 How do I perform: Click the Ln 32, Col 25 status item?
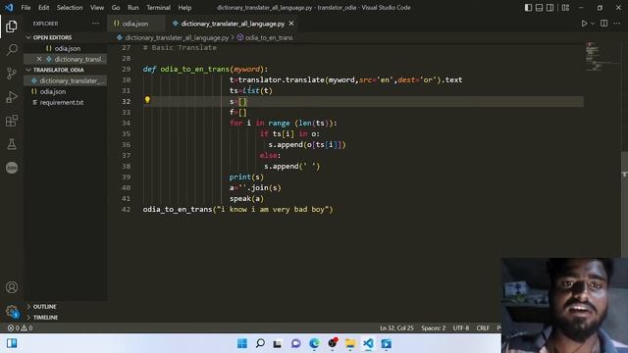tap(396, 328)
